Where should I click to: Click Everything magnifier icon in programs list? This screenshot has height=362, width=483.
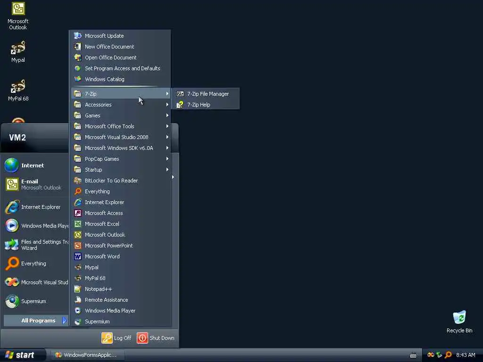tap(78, 191)
